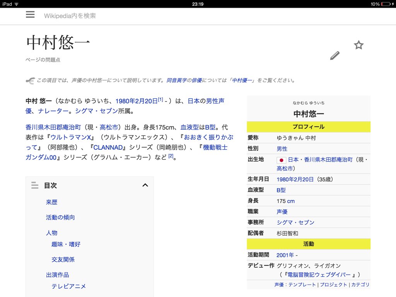This screenshot has height=297, width=396.
Task: Open 2001年 link in infobox
Action: point(285,255)
